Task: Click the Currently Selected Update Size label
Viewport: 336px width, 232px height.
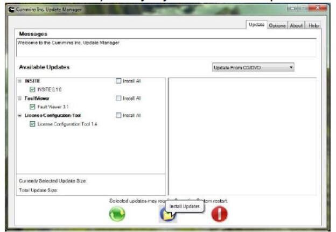Action: pos(53,181)
